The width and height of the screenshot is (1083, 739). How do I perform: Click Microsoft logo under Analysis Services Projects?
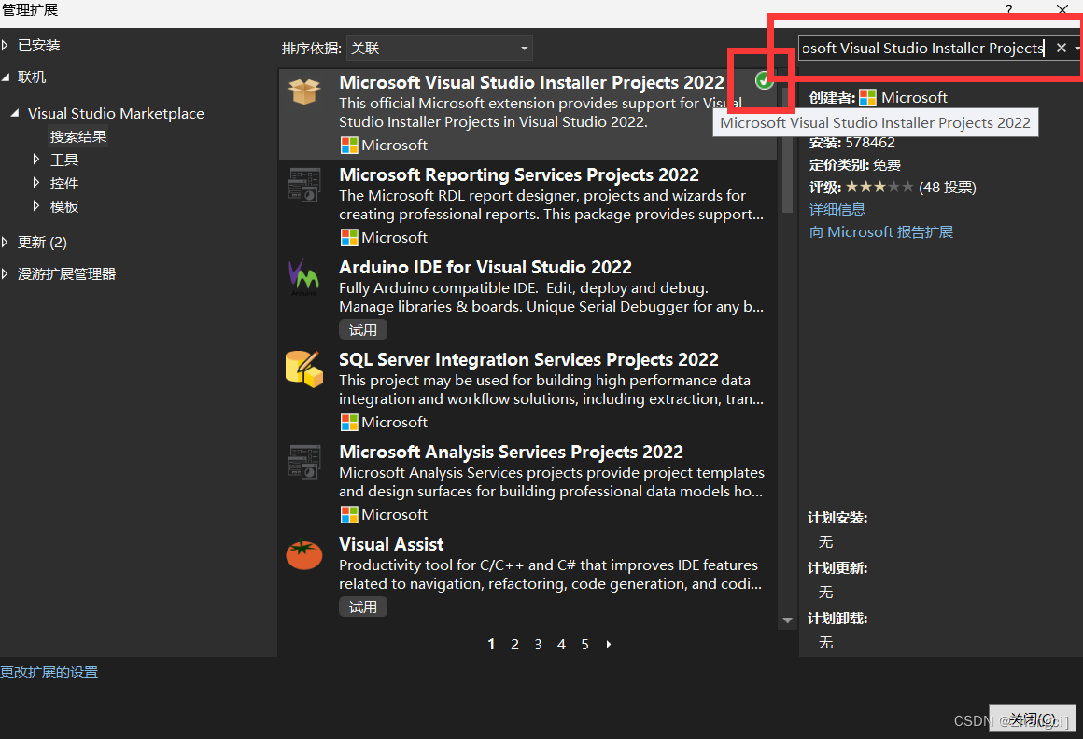[349, 515]
